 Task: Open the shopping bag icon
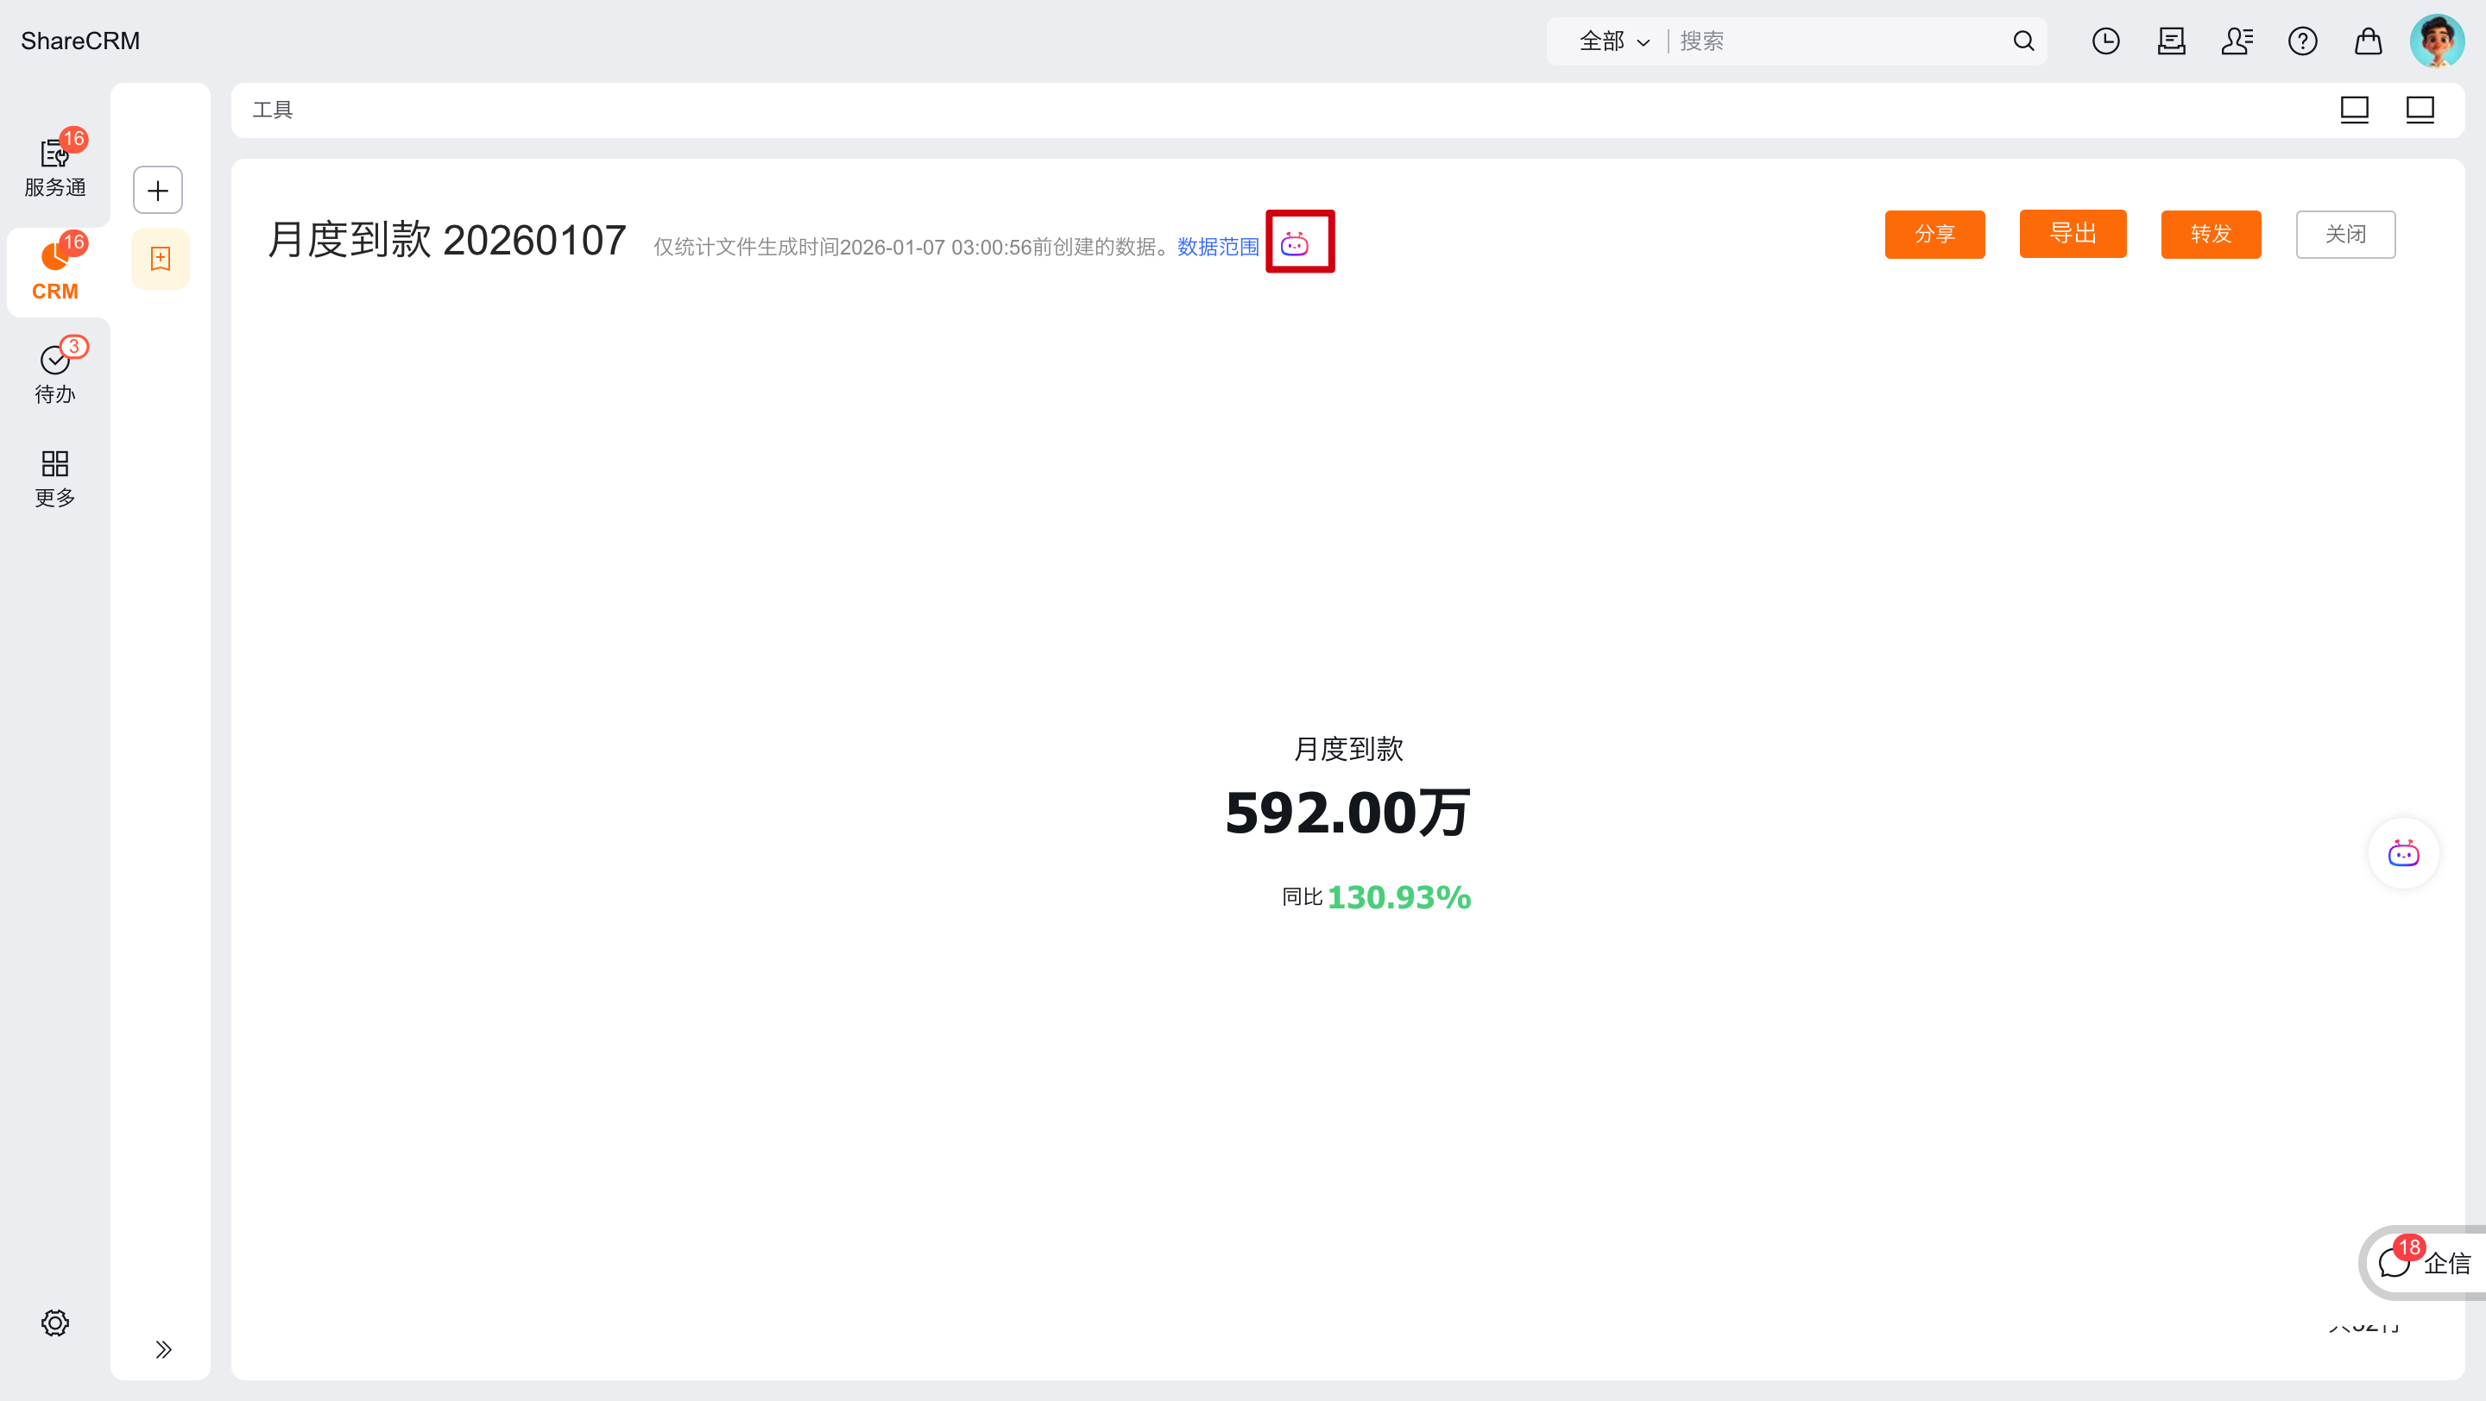[x=2367, y=41]
